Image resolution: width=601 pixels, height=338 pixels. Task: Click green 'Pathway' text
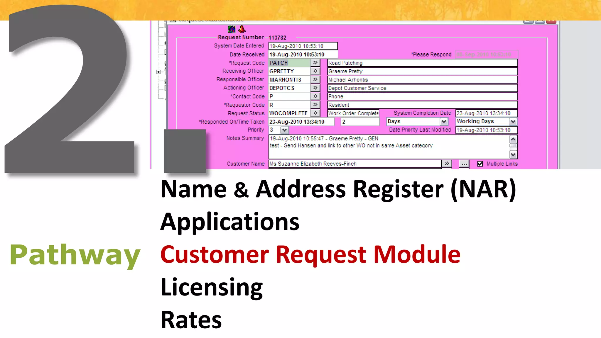[x=75, y=255]
